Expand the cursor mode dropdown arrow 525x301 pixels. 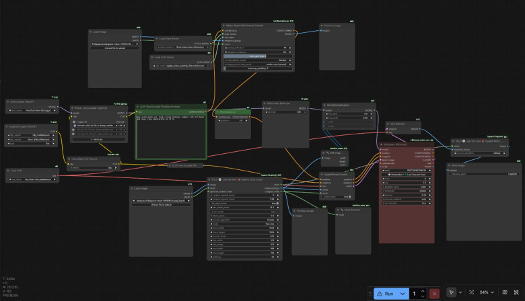click(x=460, y=293)
